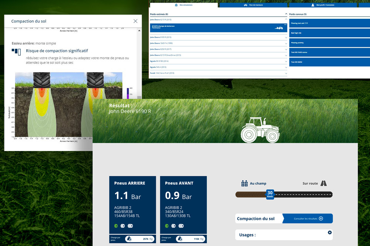Expand the John Deere 6250 R (2017) row
This screenshot has height=246, width=370.
click(x=286, y=49)
